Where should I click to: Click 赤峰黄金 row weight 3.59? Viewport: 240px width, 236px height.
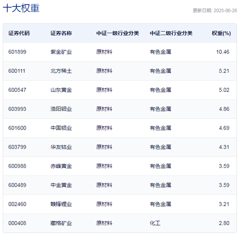pyautogui.click(x=224, y=166)
